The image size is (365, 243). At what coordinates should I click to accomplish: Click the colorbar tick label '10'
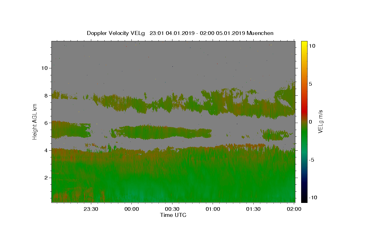pyautogui.click(x=312, y=46)
